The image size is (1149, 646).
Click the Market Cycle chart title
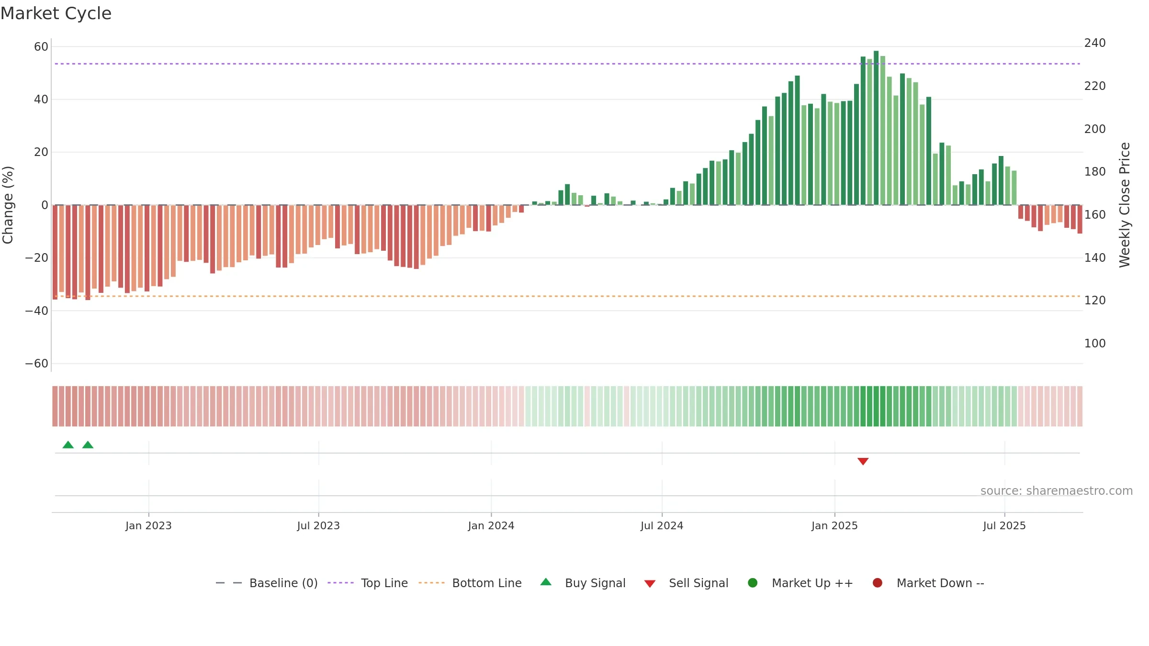click(x=56, y=13)
